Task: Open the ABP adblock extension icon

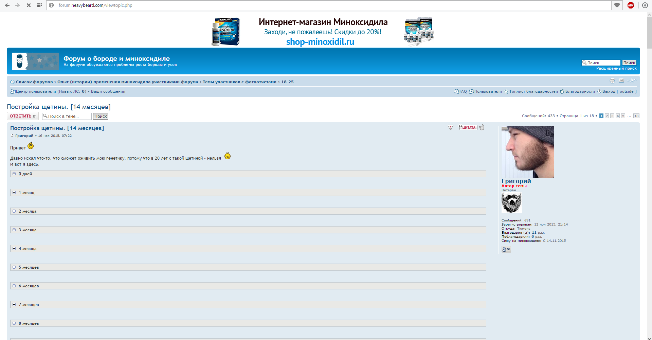Action: [x=631, y=5]
